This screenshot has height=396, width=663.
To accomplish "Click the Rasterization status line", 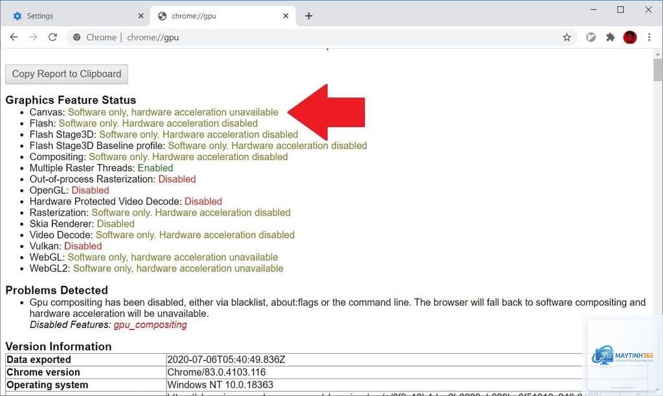I will [x=160, y=213].
